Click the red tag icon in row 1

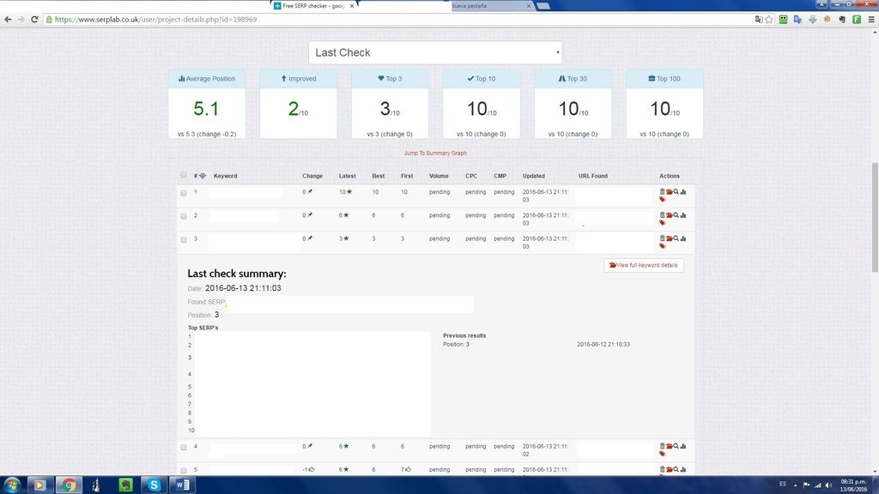pos(663,199)
